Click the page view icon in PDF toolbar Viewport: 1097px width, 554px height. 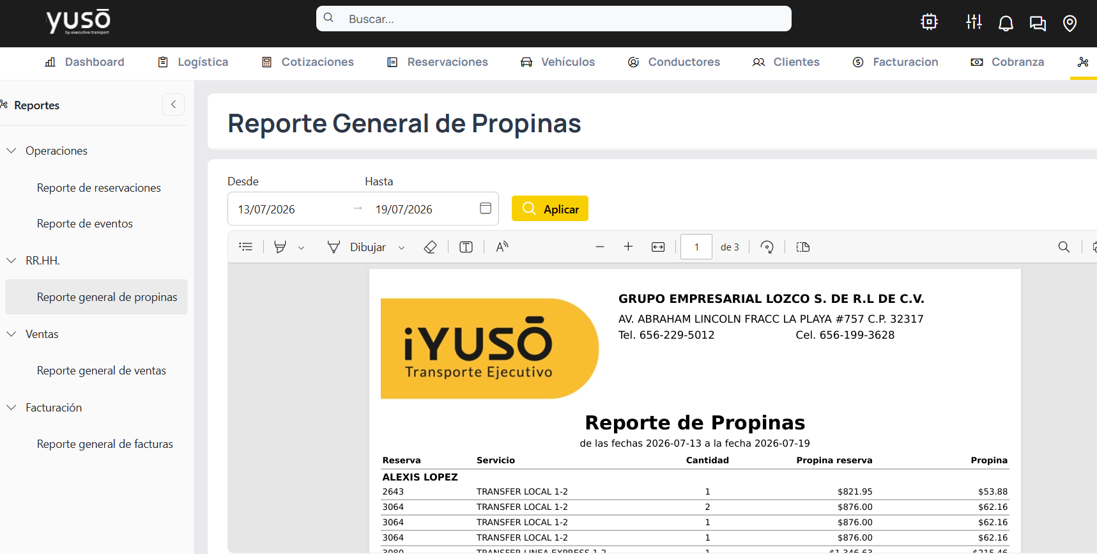click(803, 247)
